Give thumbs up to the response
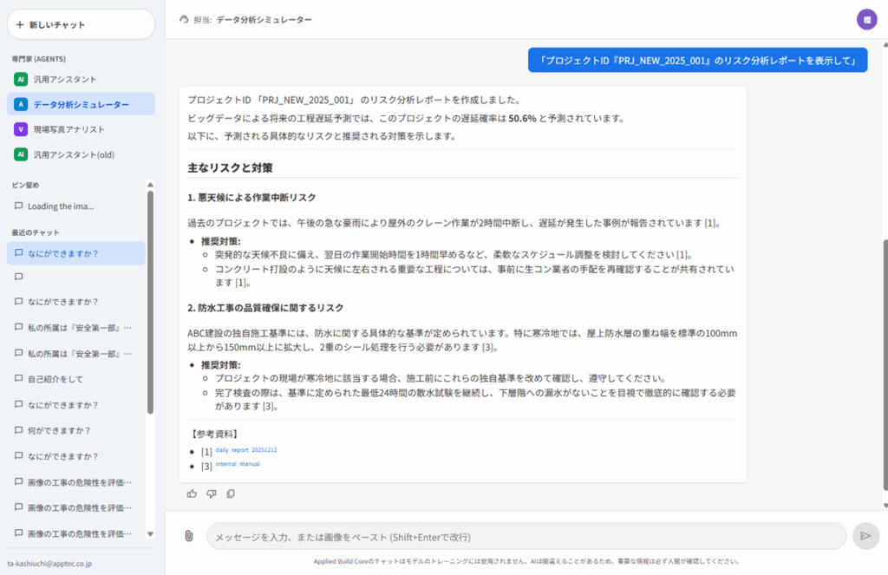 click(192, 494)
